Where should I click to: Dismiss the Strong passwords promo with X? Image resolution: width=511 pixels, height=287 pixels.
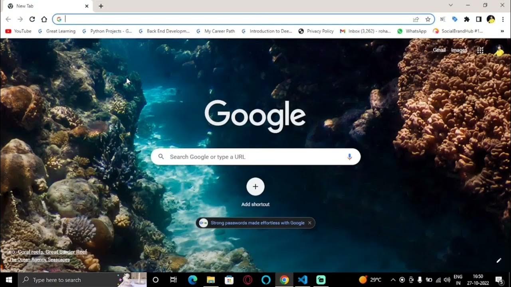309,223
